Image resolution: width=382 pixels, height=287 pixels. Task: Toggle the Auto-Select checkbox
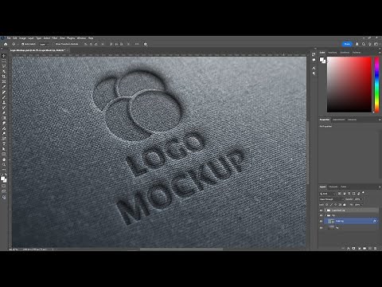click(23, 44)
